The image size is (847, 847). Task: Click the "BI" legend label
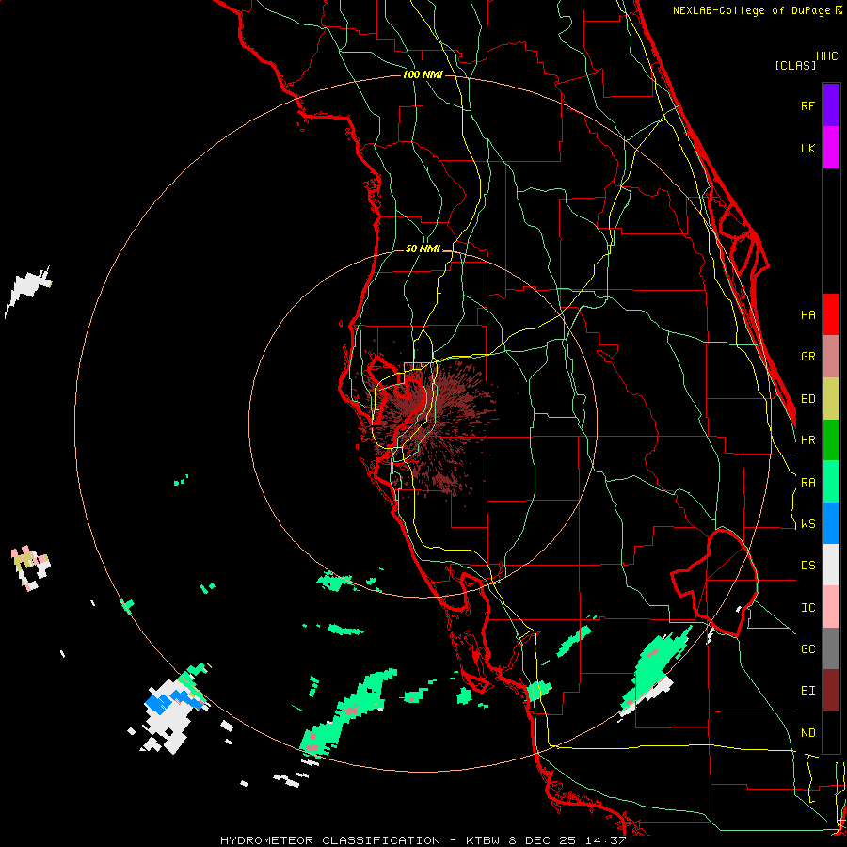(807, 691)
